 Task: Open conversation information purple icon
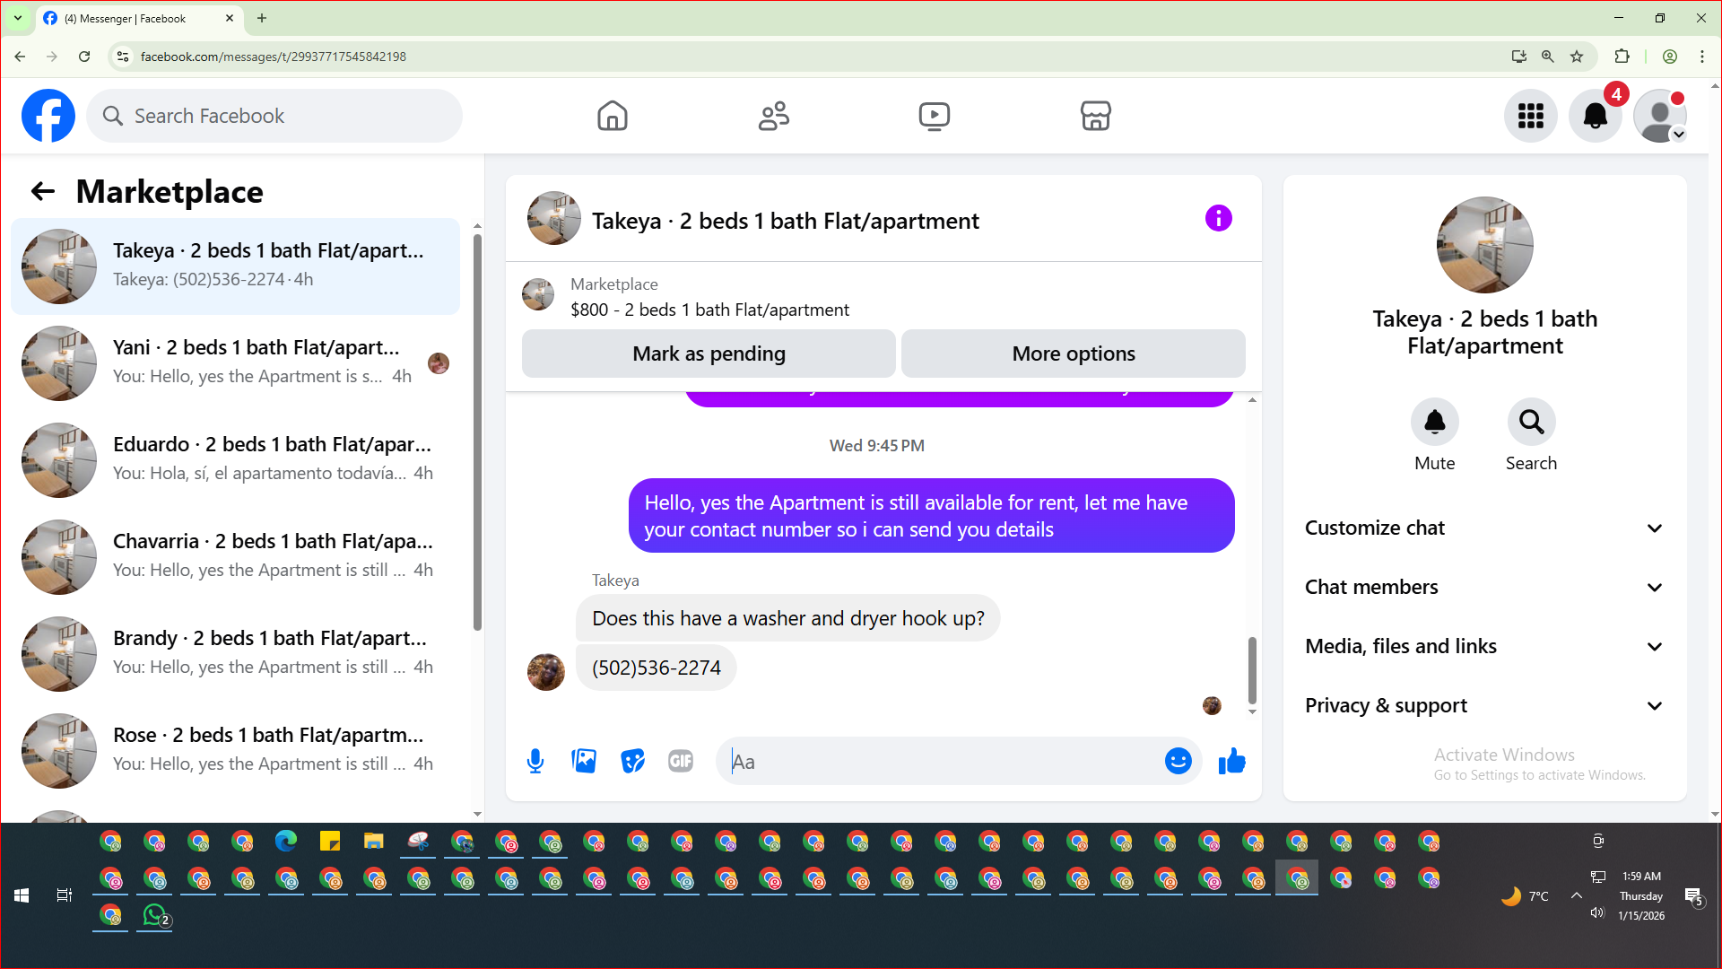coord(1218,218)
